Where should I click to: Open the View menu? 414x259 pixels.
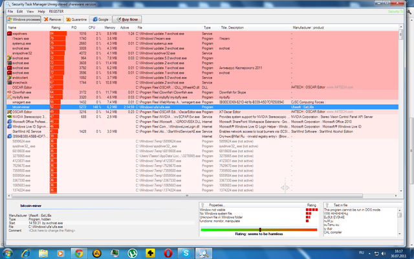point(30,12)
